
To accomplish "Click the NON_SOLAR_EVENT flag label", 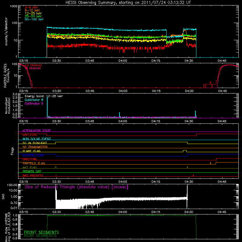I will point(37,139).
